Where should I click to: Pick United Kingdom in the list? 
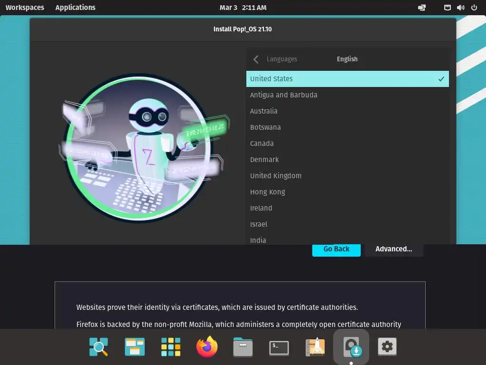pyautogui.click(x=347, y=176)
